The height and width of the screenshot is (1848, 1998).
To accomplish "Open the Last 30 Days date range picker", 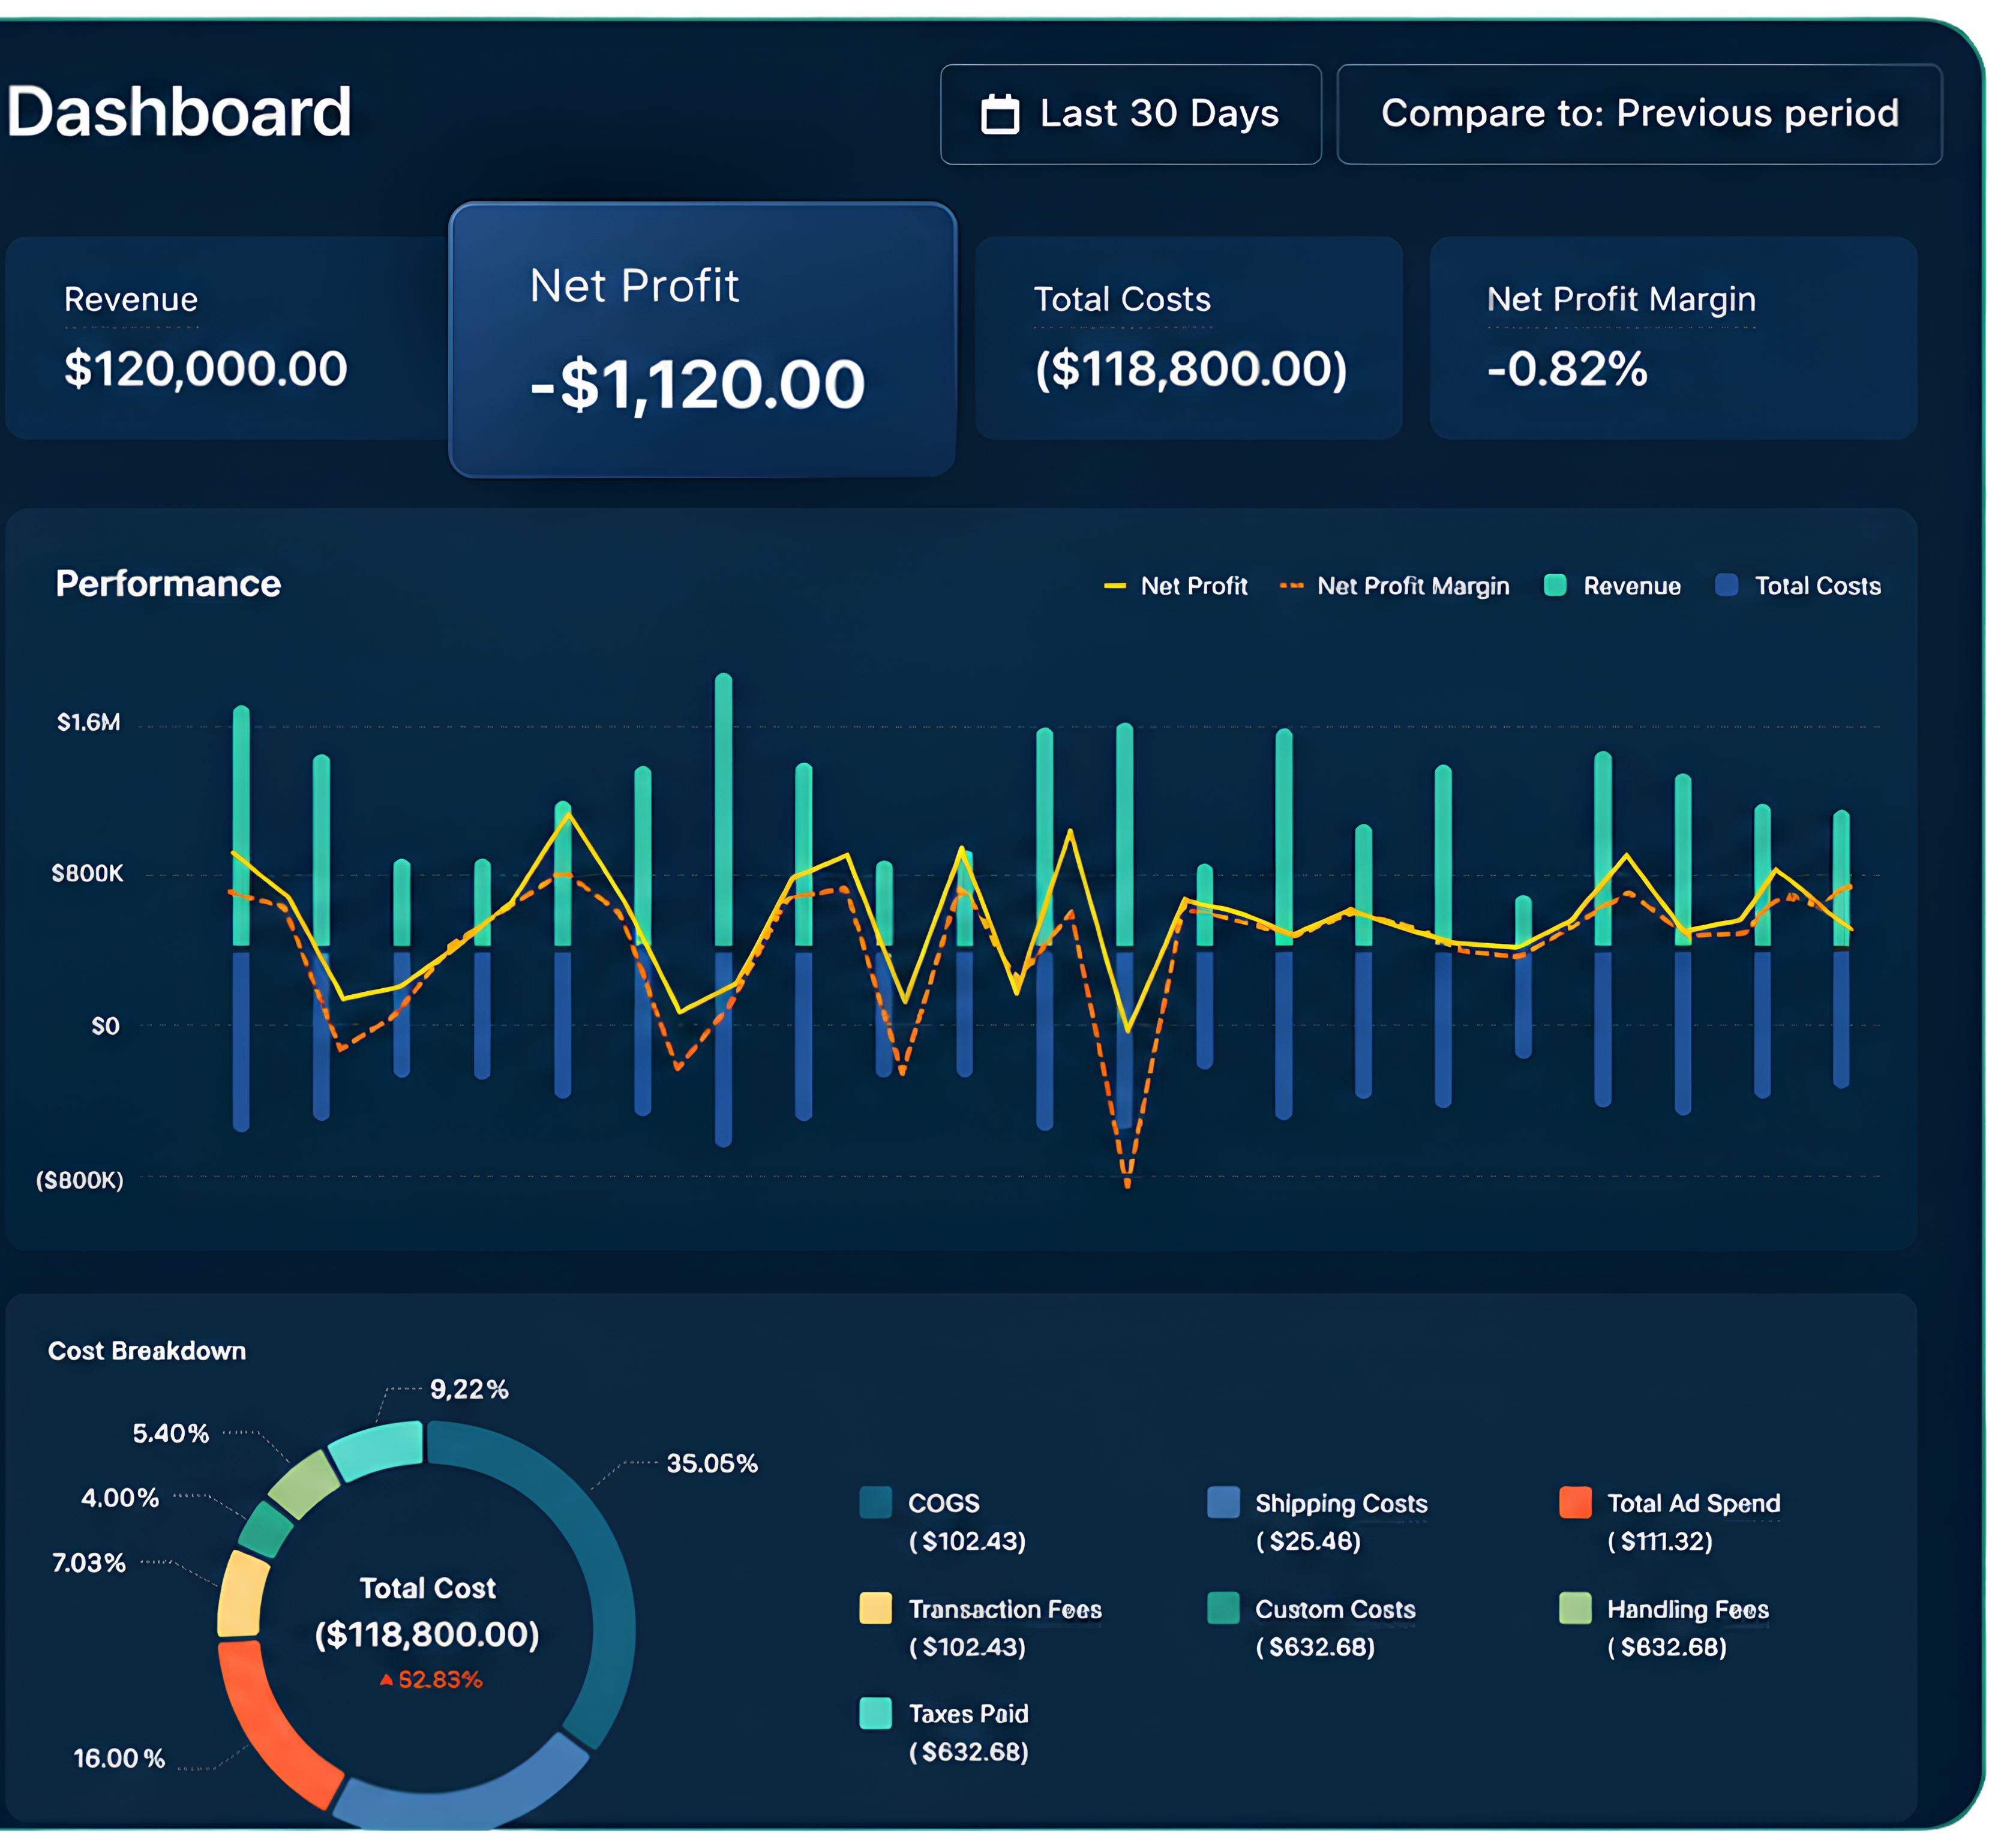I will pos(1130,114).
